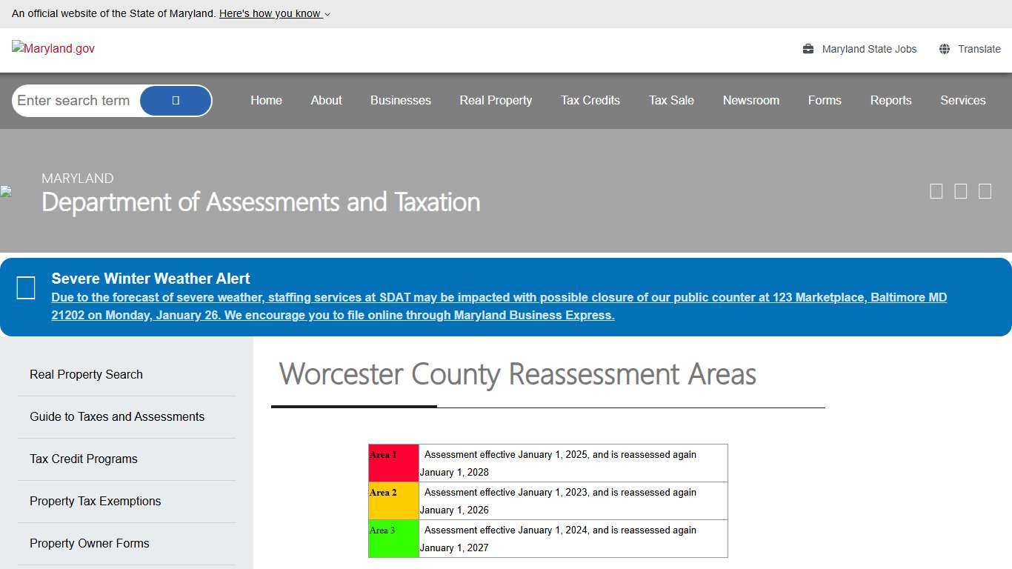Image resolution: width=1012 pixels, height=569 pixels.
Task: Click the Maryland.gov logo
Action: pyautogui.click(x=53, y=48)
